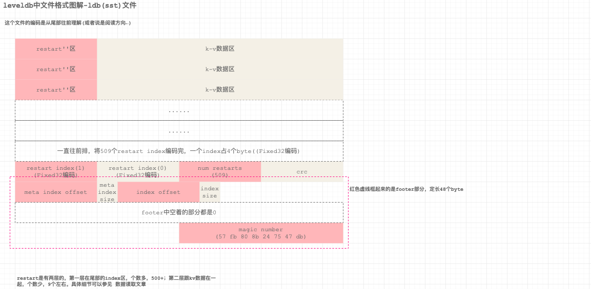591x289 pixels.
Task: Click the lowest k-v数据区 block
Action: click(x=220, y=90)
